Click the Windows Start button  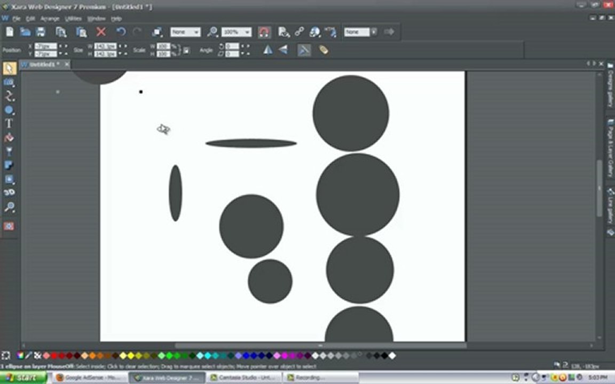(23, 378)
